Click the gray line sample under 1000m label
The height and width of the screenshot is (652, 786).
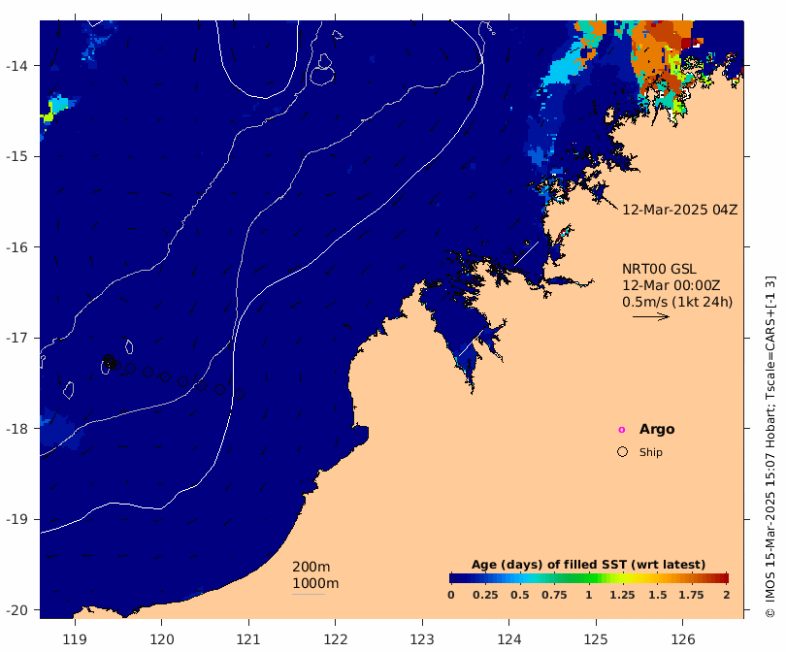[309, 595]
